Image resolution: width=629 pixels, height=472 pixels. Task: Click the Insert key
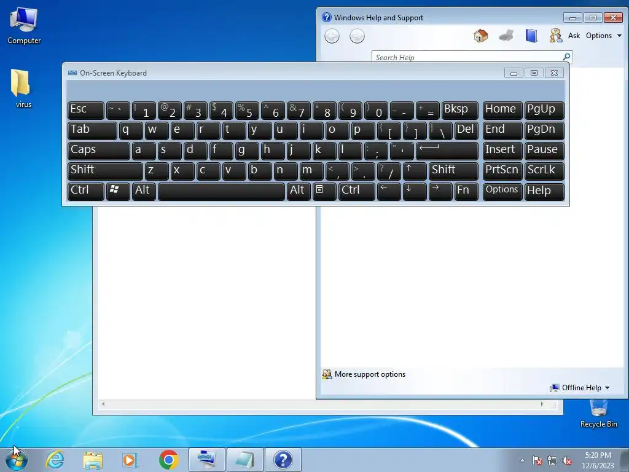(502, 151)
